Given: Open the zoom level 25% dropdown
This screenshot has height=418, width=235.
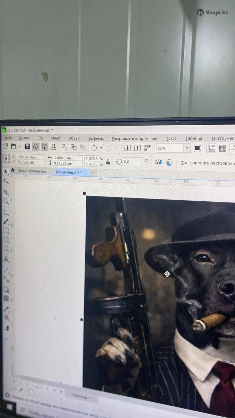Looking at the screenshot, I should coord(187,148).
